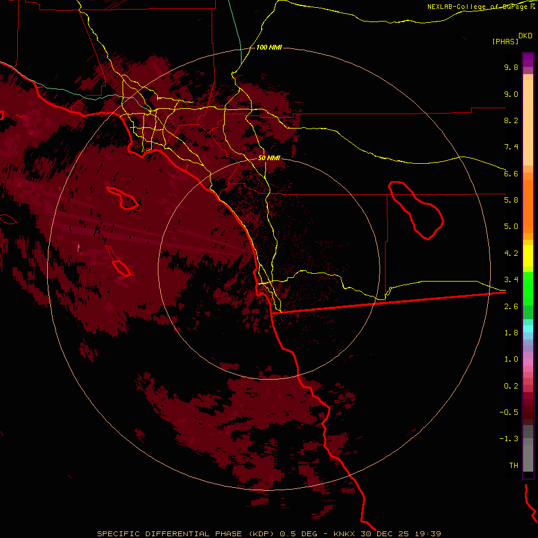Click the 0.2 legend value

511,386
